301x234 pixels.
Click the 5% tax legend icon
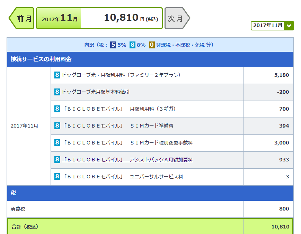point(113,45)
